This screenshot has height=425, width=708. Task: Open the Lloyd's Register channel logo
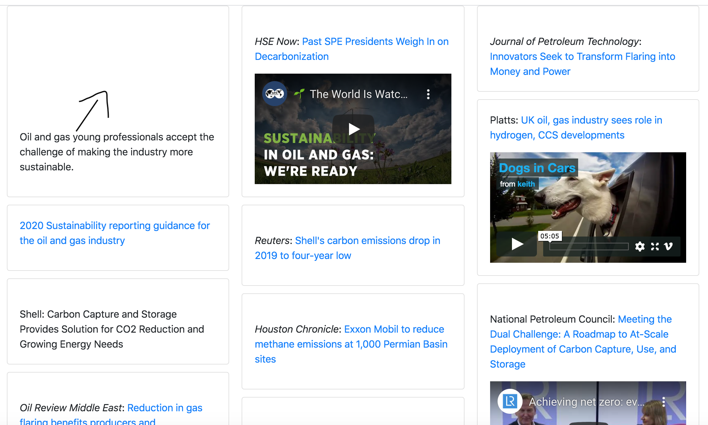click(x=510, y=401)
